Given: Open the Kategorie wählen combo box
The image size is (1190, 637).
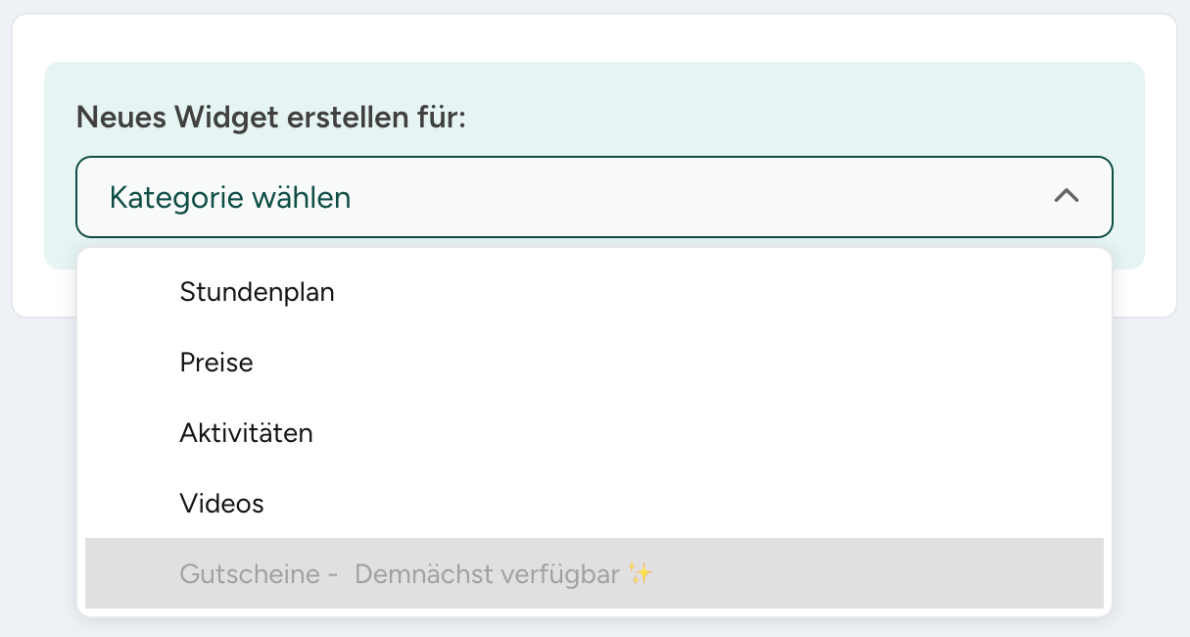Looking at the screenshot, I should click(x=595, y=197).
